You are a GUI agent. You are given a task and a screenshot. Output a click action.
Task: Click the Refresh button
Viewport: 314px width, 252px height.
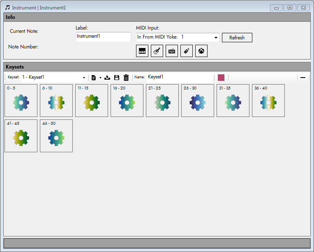(x=237, y=38)
